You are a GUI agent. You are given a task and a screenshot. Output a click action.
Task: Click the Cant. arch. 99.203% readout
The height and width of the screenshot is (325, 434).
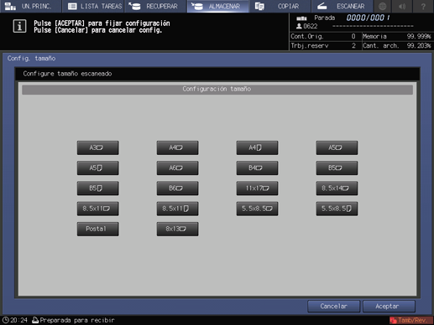(397, 46)
